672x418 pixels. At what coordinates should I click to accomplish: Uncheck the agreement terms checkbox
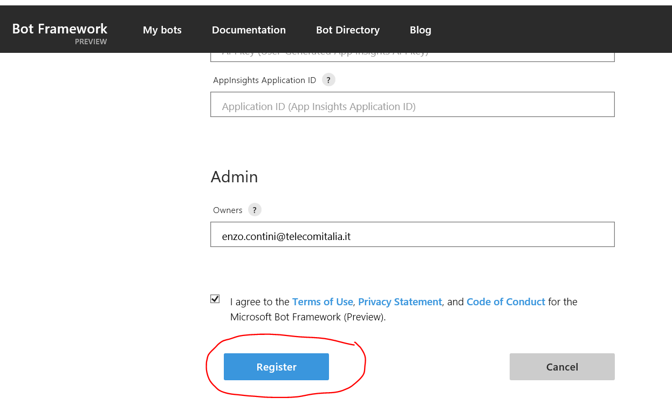pos(215,299)
